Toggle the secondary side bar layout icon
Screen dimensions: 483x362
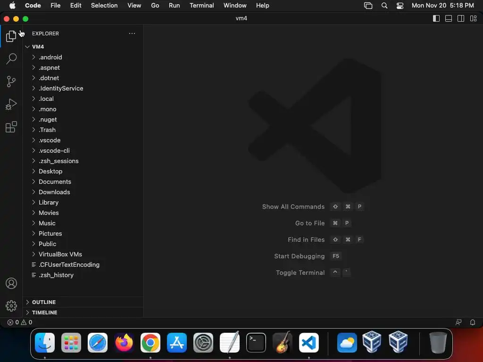(461, 18)
